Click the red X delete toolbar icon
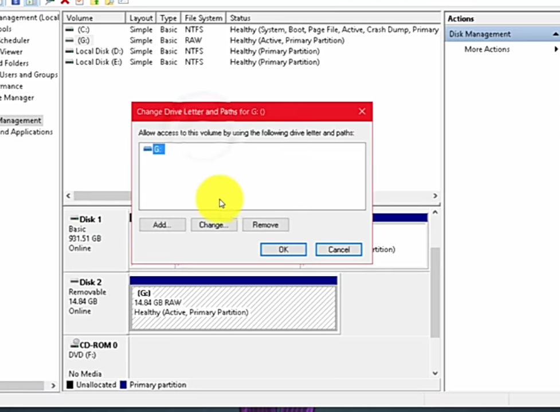Screen dimensions: 560x412 [65, 2]
